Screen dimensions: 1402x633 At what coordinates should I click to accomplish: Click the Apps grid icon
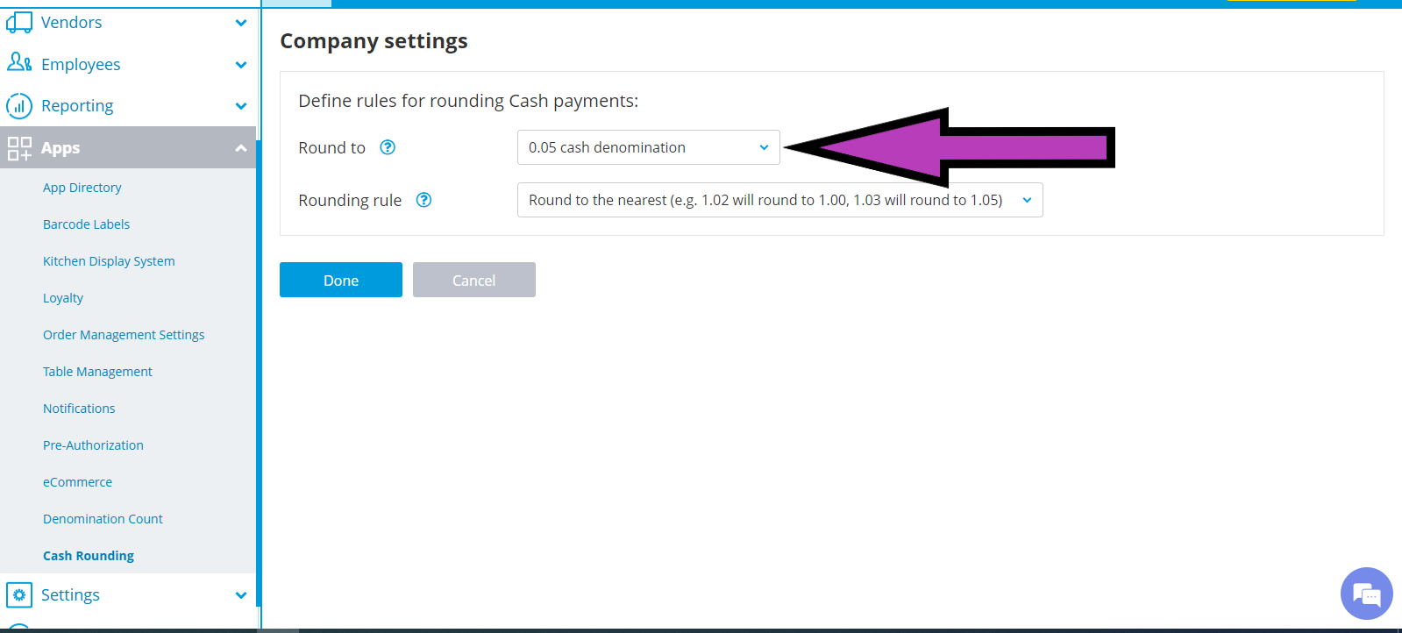19,148
